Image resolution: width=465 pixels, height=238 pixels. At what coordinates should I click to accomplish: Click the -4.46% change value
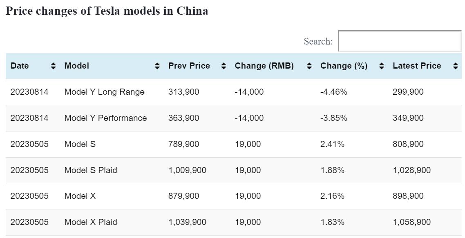click(x=334, y=92)
